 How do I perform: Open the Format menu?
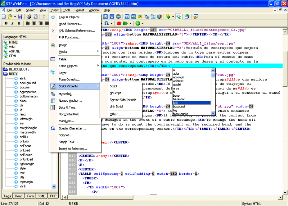click(x=79, y=10)
